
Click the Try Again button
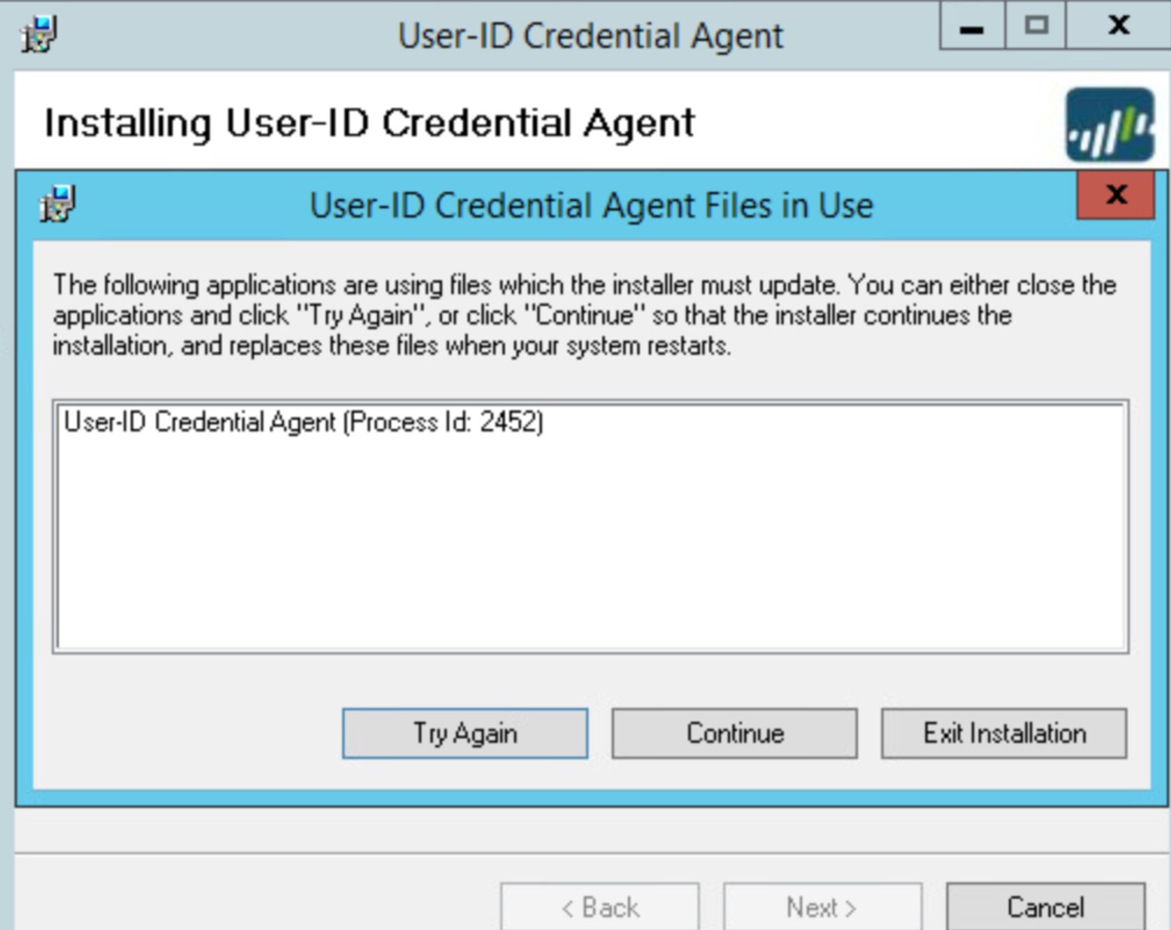[x=464, y=733]
